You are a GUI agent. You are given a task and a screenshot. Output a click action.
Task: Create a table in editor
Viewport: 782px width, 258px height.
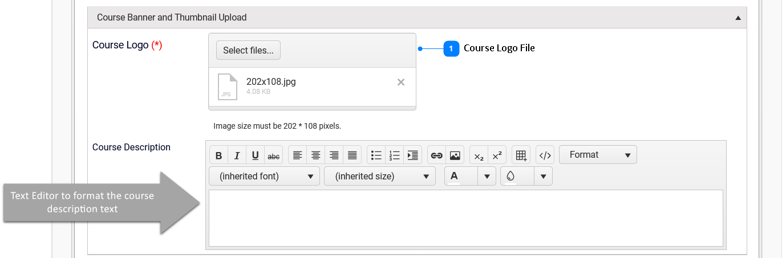point(521,155)
